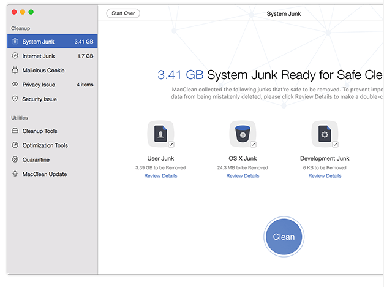The image size is (384, 287).
Task: Open Review Details under OS X Junk
Action: pyautogui.click(x=243, y=176)
